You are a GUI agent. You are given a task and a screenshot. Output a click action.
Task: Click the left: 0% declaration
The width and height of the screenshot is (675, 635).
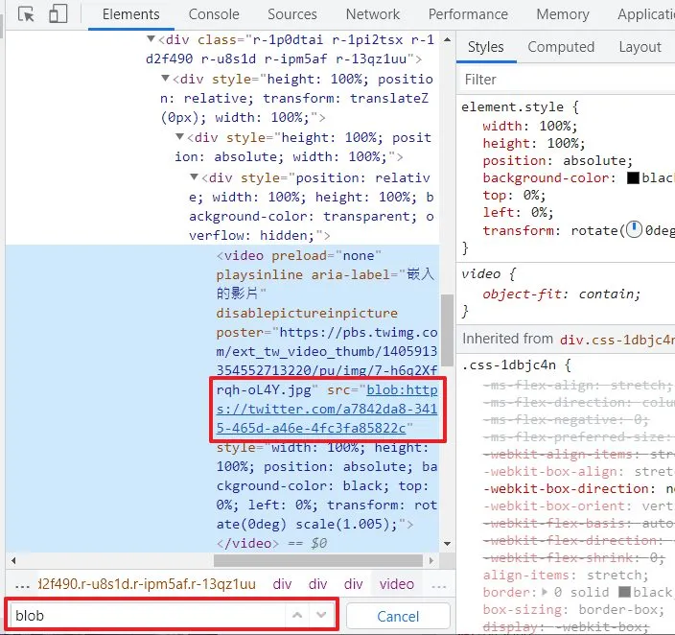[519, 212]
